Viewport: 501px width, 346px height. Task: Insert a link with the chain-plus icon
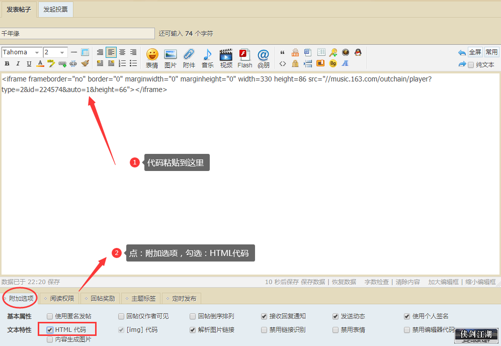[62, 63]
